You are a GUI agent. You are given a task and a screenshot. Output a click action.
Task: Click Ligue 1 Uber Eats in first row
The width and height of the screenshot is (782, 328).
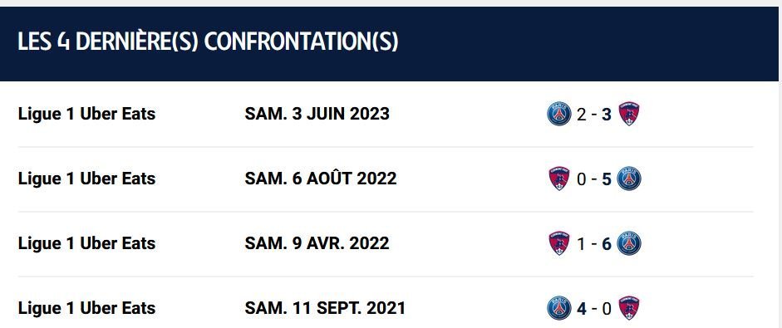pos(86,114)
